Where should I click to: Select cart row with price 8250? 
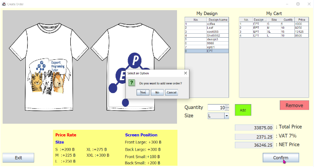pos(274,28)
